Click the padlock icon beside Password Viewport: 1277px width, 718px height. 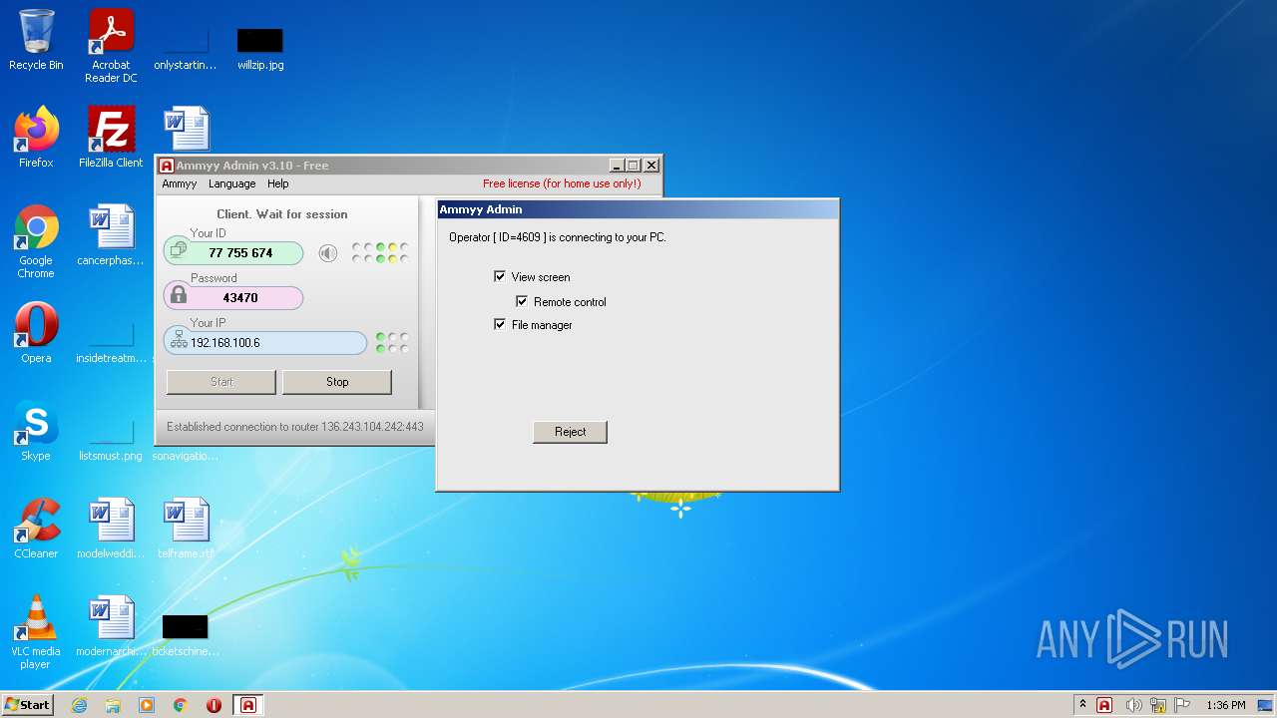179,295
